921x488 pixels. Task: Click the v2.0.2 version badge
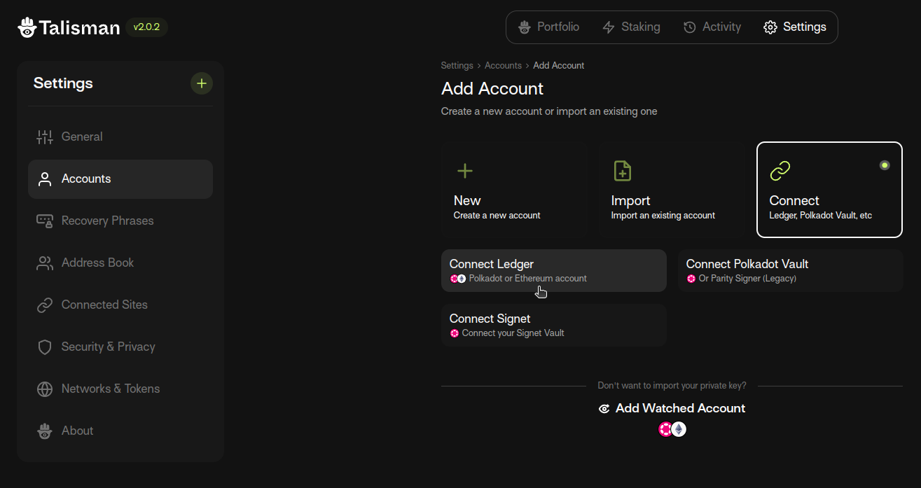click(146, 27)
